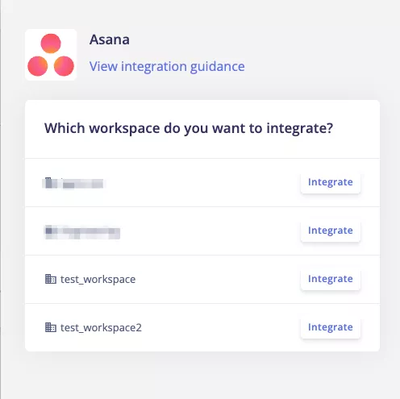This screenshot has height=399, width=400.
Task: Click the building icon beside test_workspace
Action: (51, 279)
